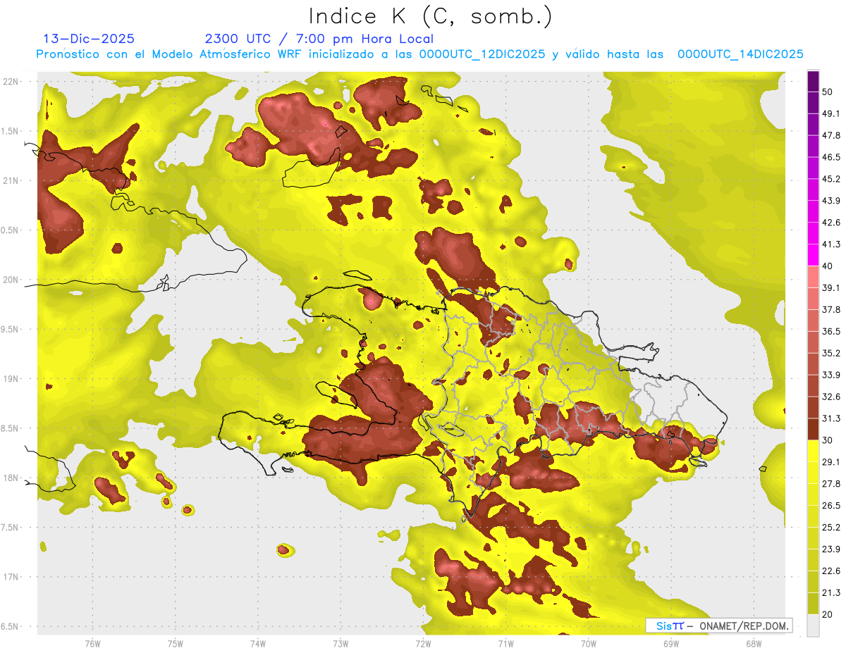Click longitude label "75W"

pos(176,643)
